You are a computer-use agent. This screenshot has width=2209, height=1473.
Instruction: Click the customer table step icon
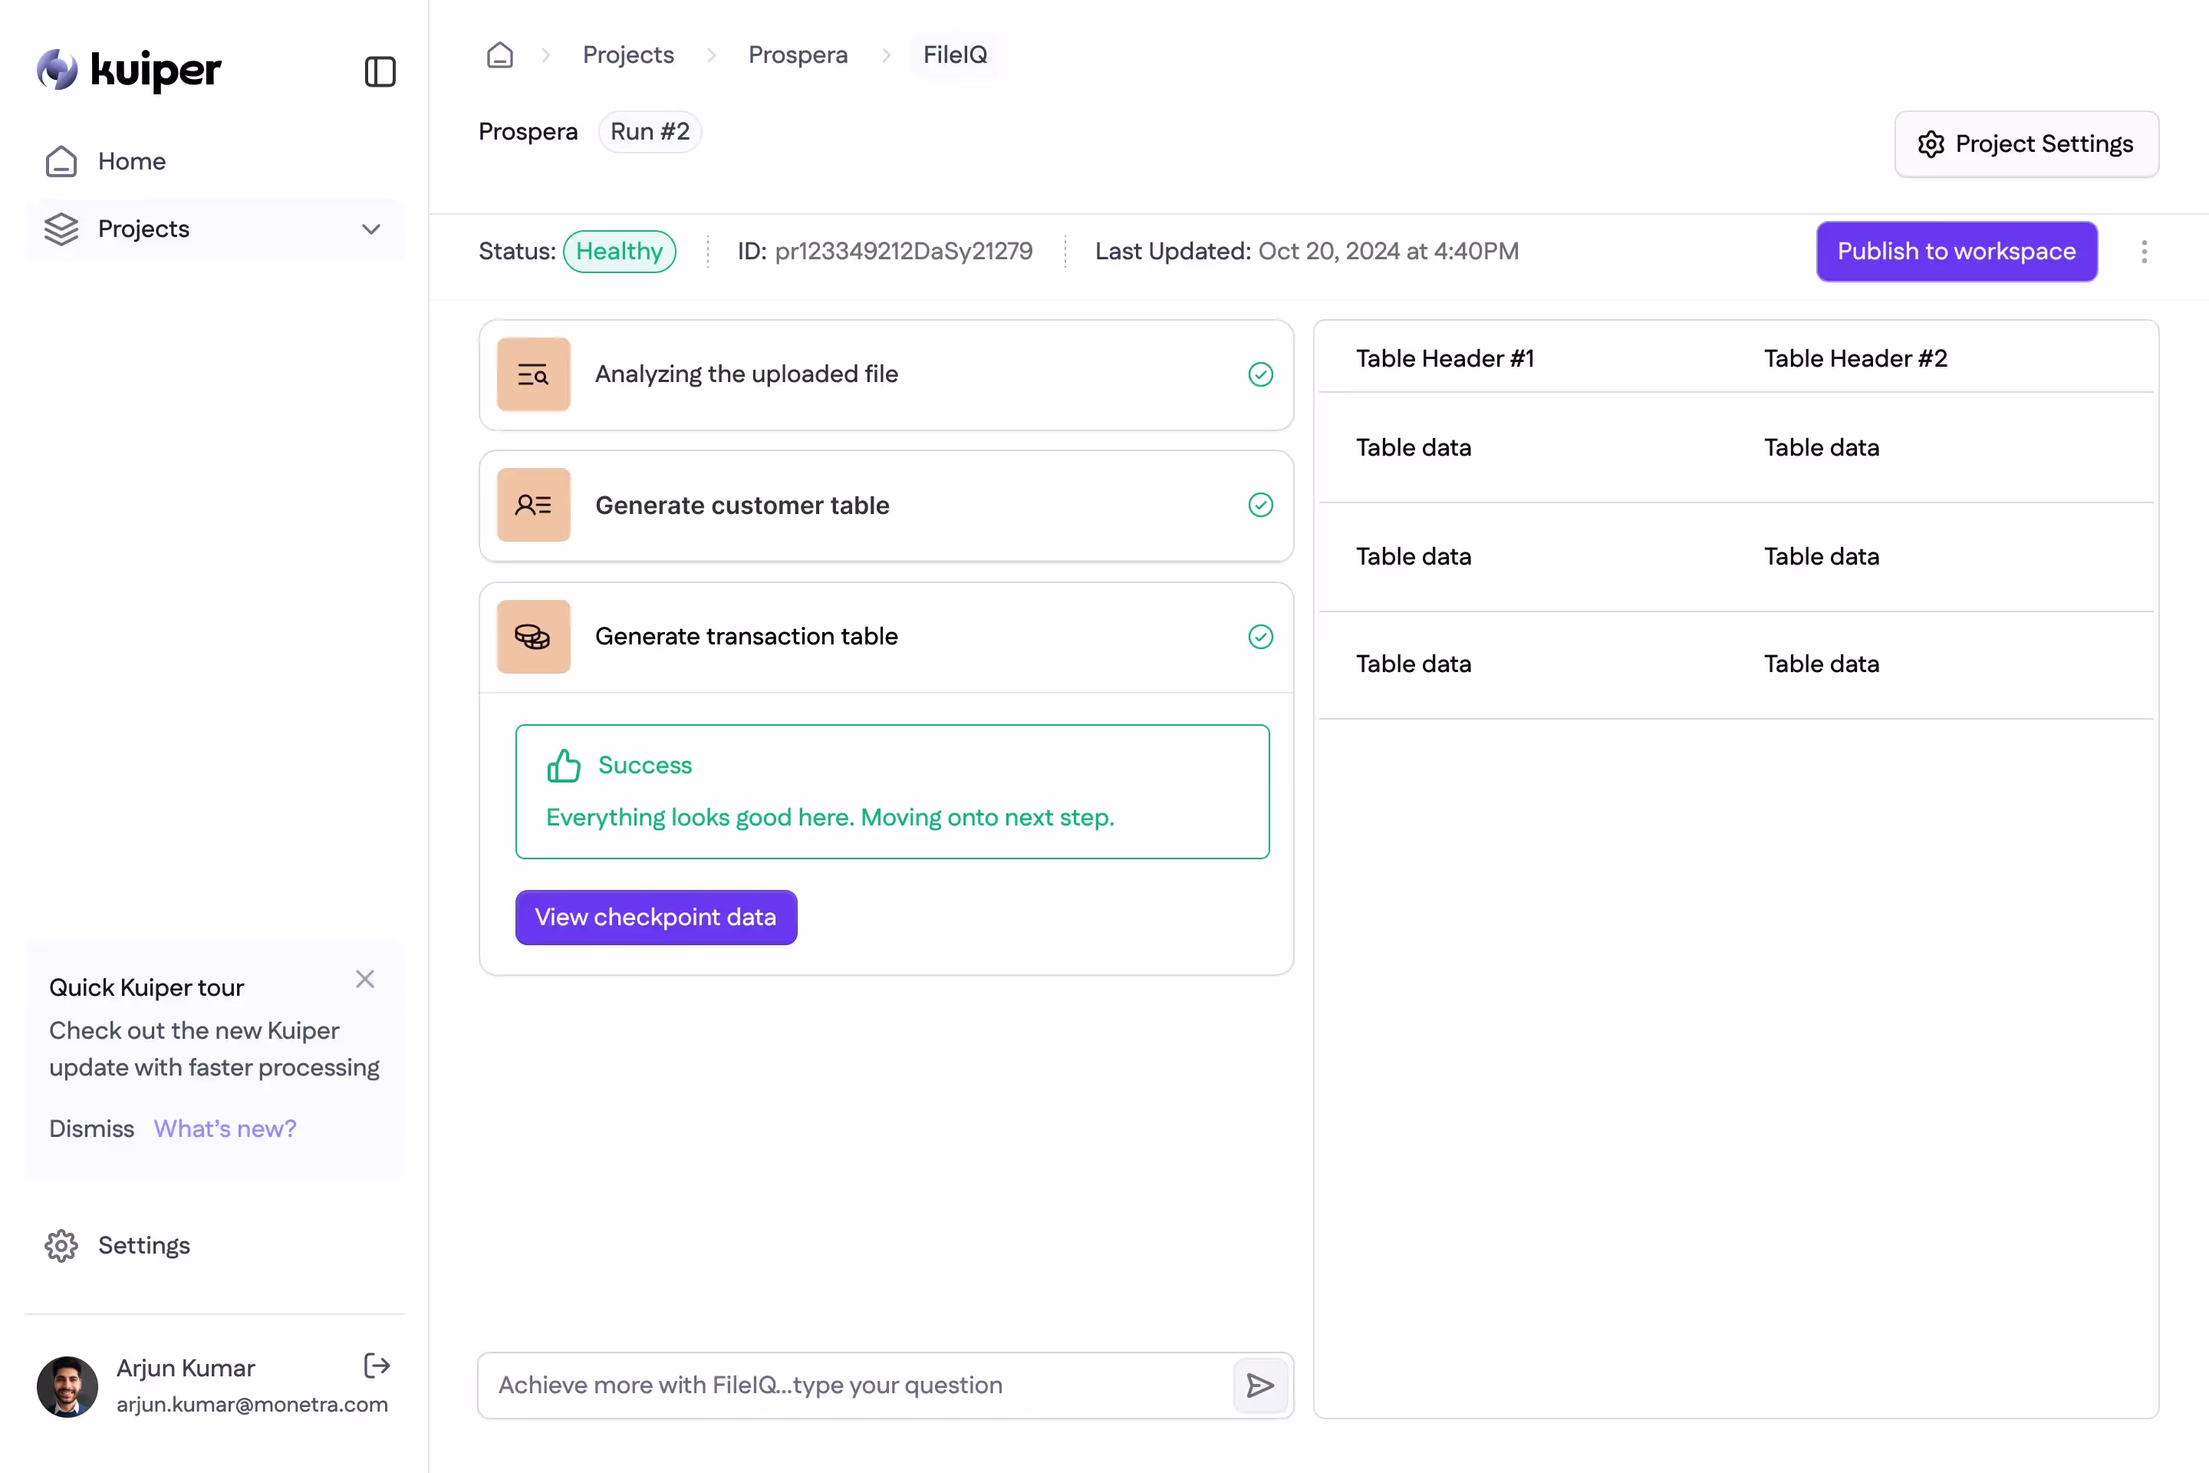[x=534, y=506]
